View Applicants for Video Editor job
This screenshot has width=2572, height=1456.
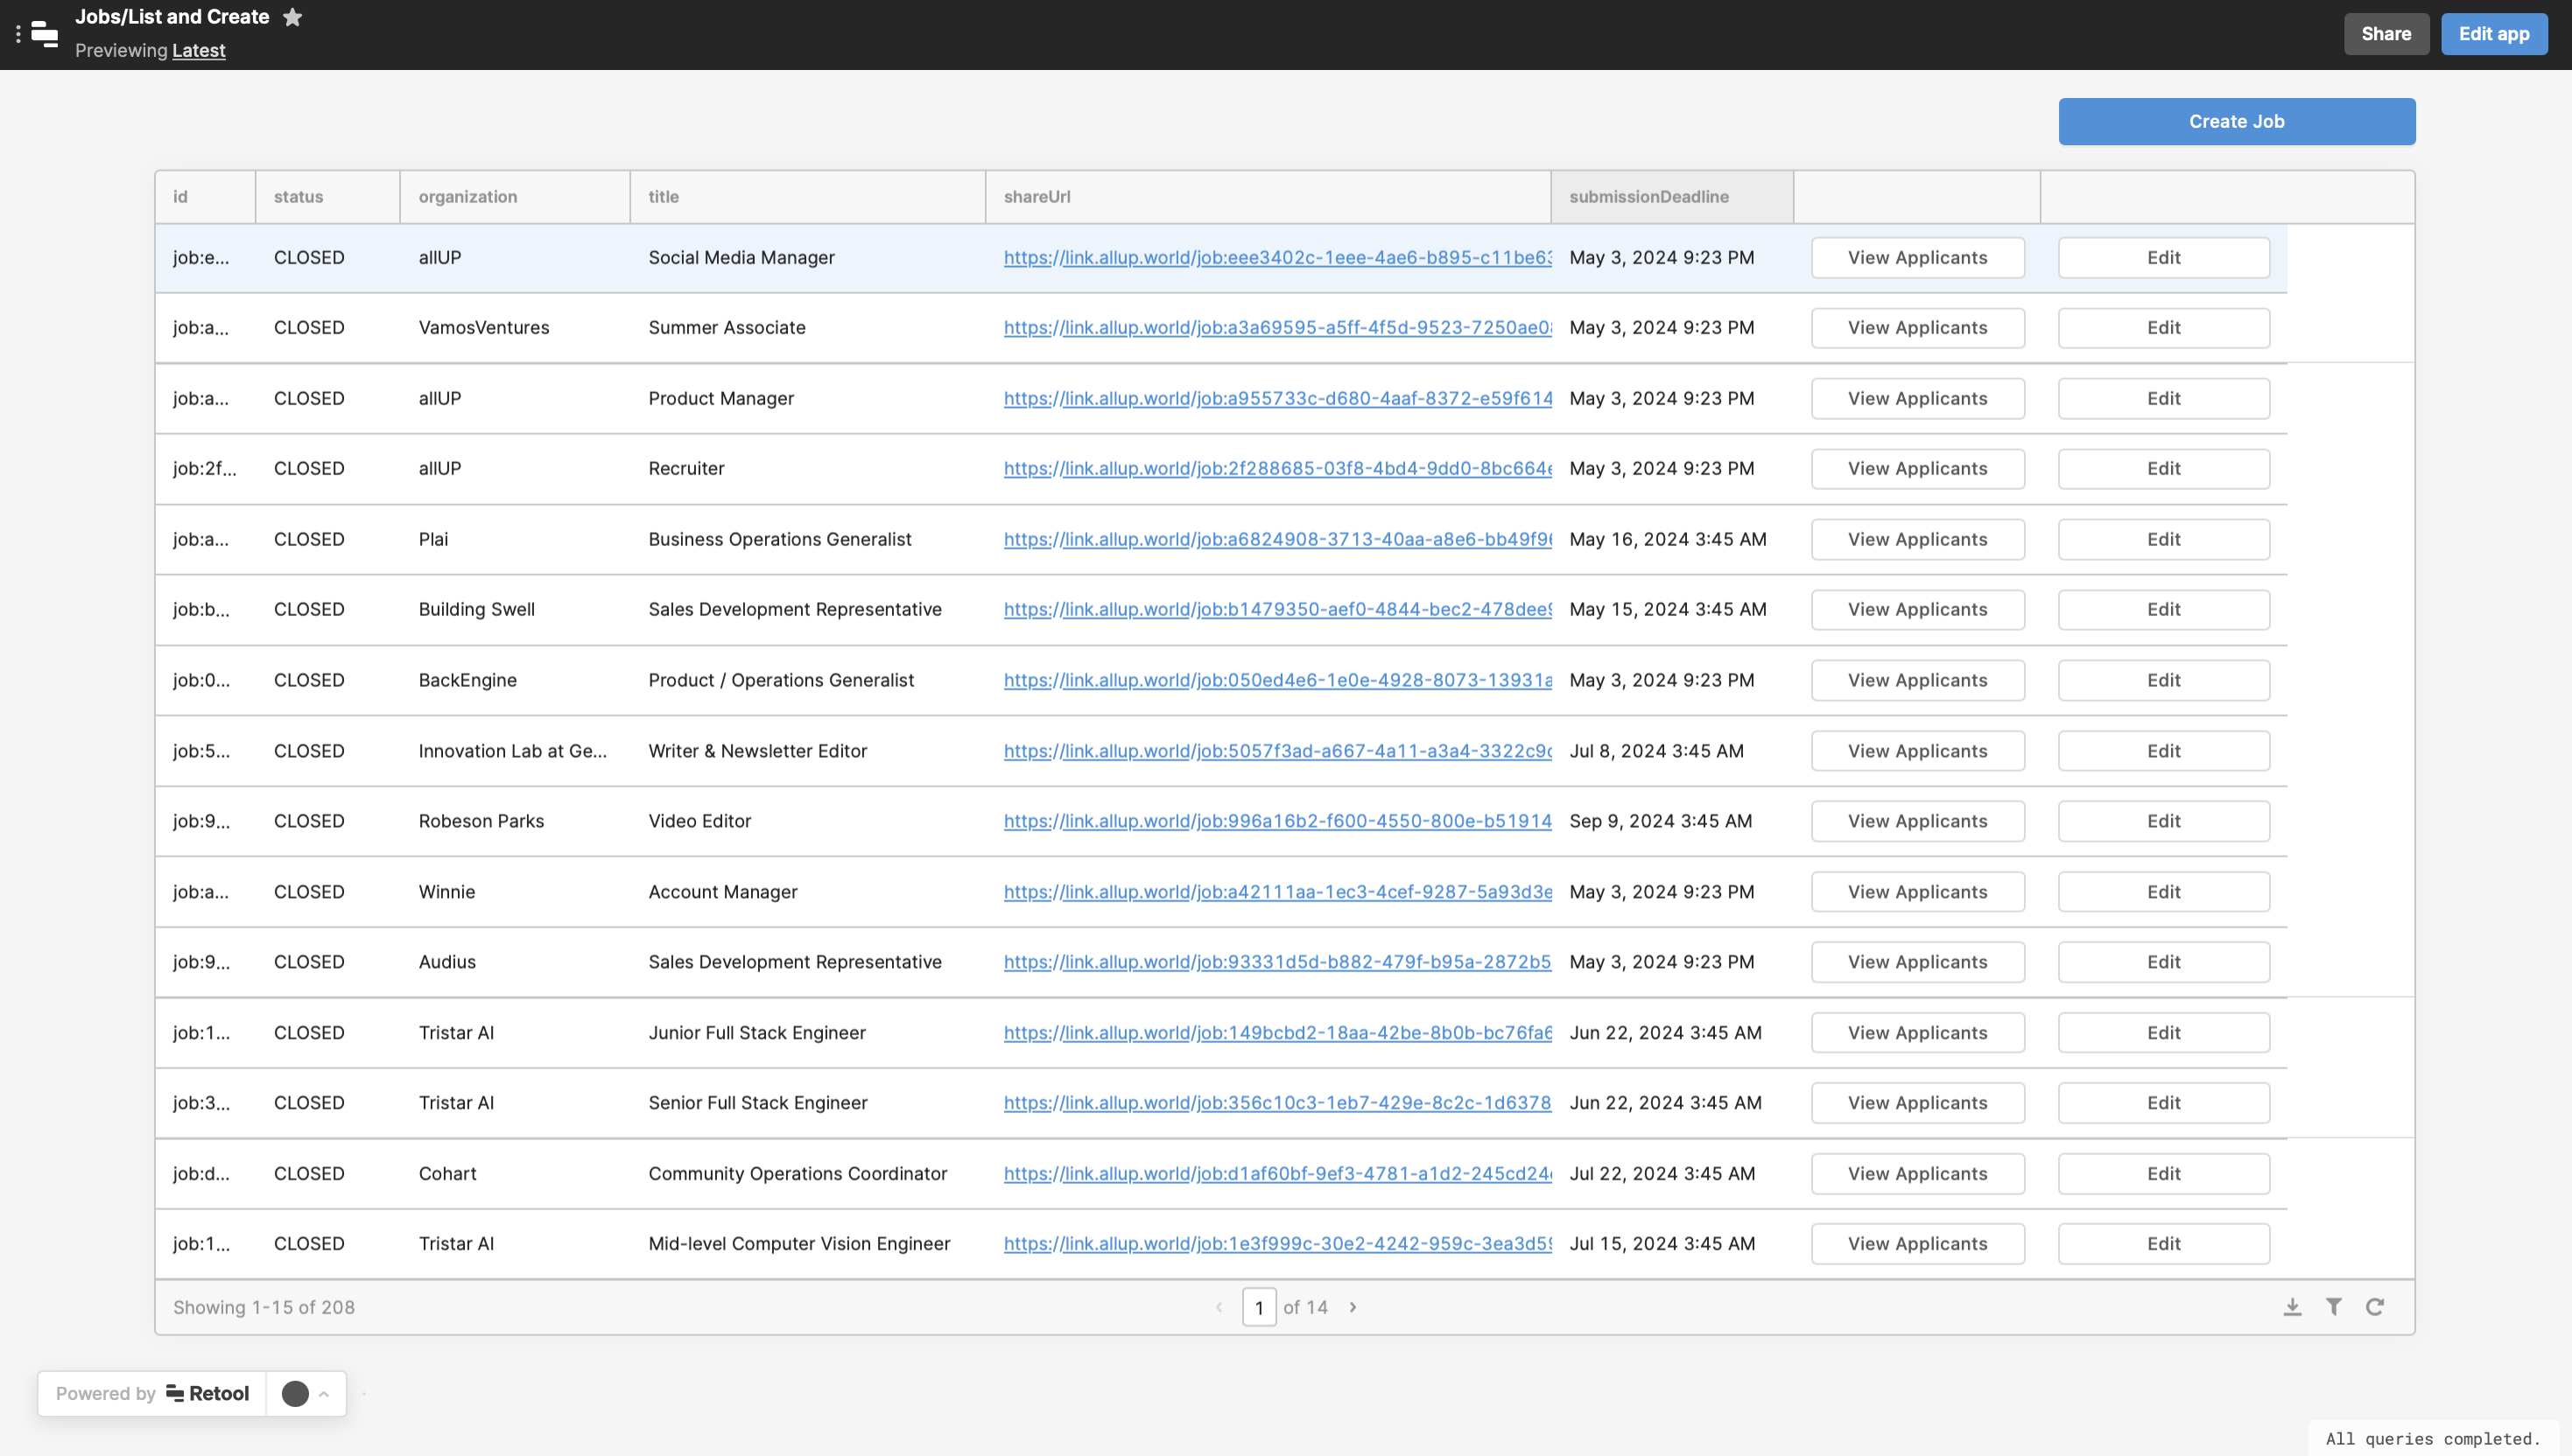1917,821
